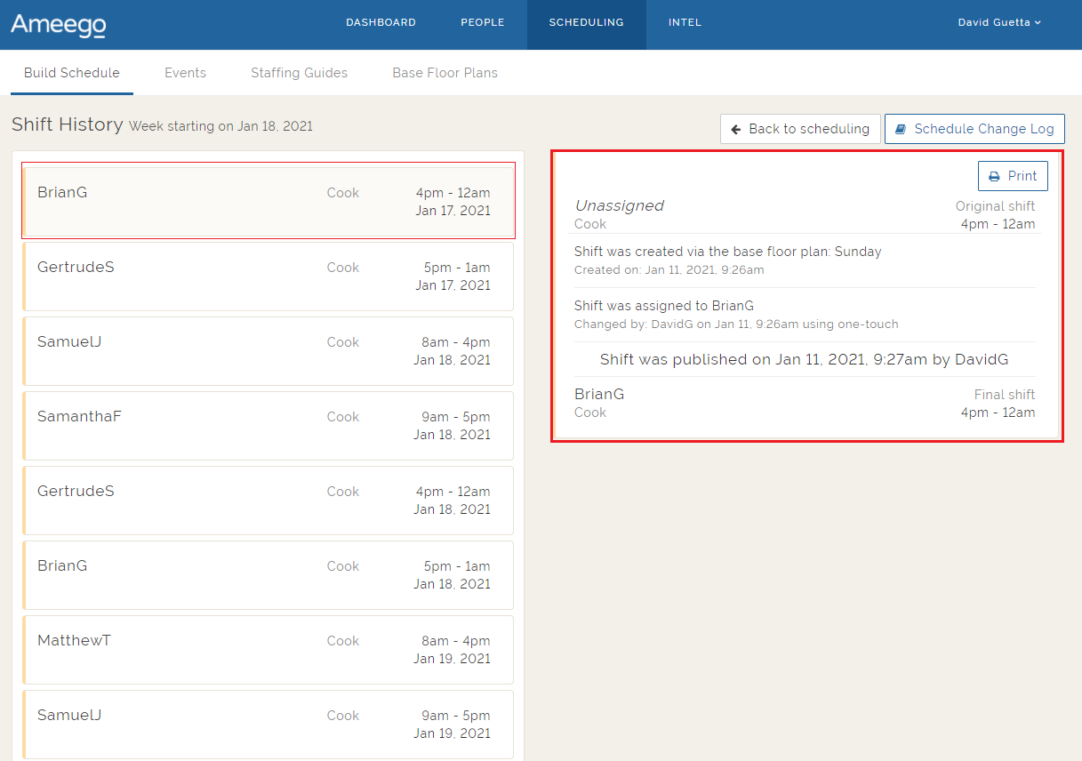Image resolution: width=1082 pixels, height=761 pixels.
Task: Click the printer icon on Print button
Action: pyautogui.click(x=994, y=176)
